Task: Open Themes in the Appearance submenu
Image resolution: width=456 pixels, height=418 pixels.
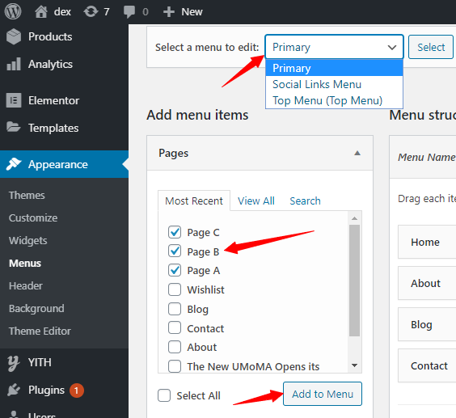Action: click(27, 195)
